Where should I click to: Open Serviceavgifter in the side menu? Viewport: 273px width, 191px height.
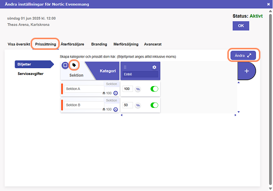click(x=31, y=73)
